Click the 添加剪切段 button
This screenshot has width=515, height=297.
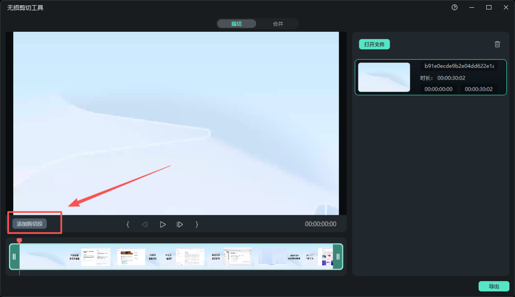[30, 224]
